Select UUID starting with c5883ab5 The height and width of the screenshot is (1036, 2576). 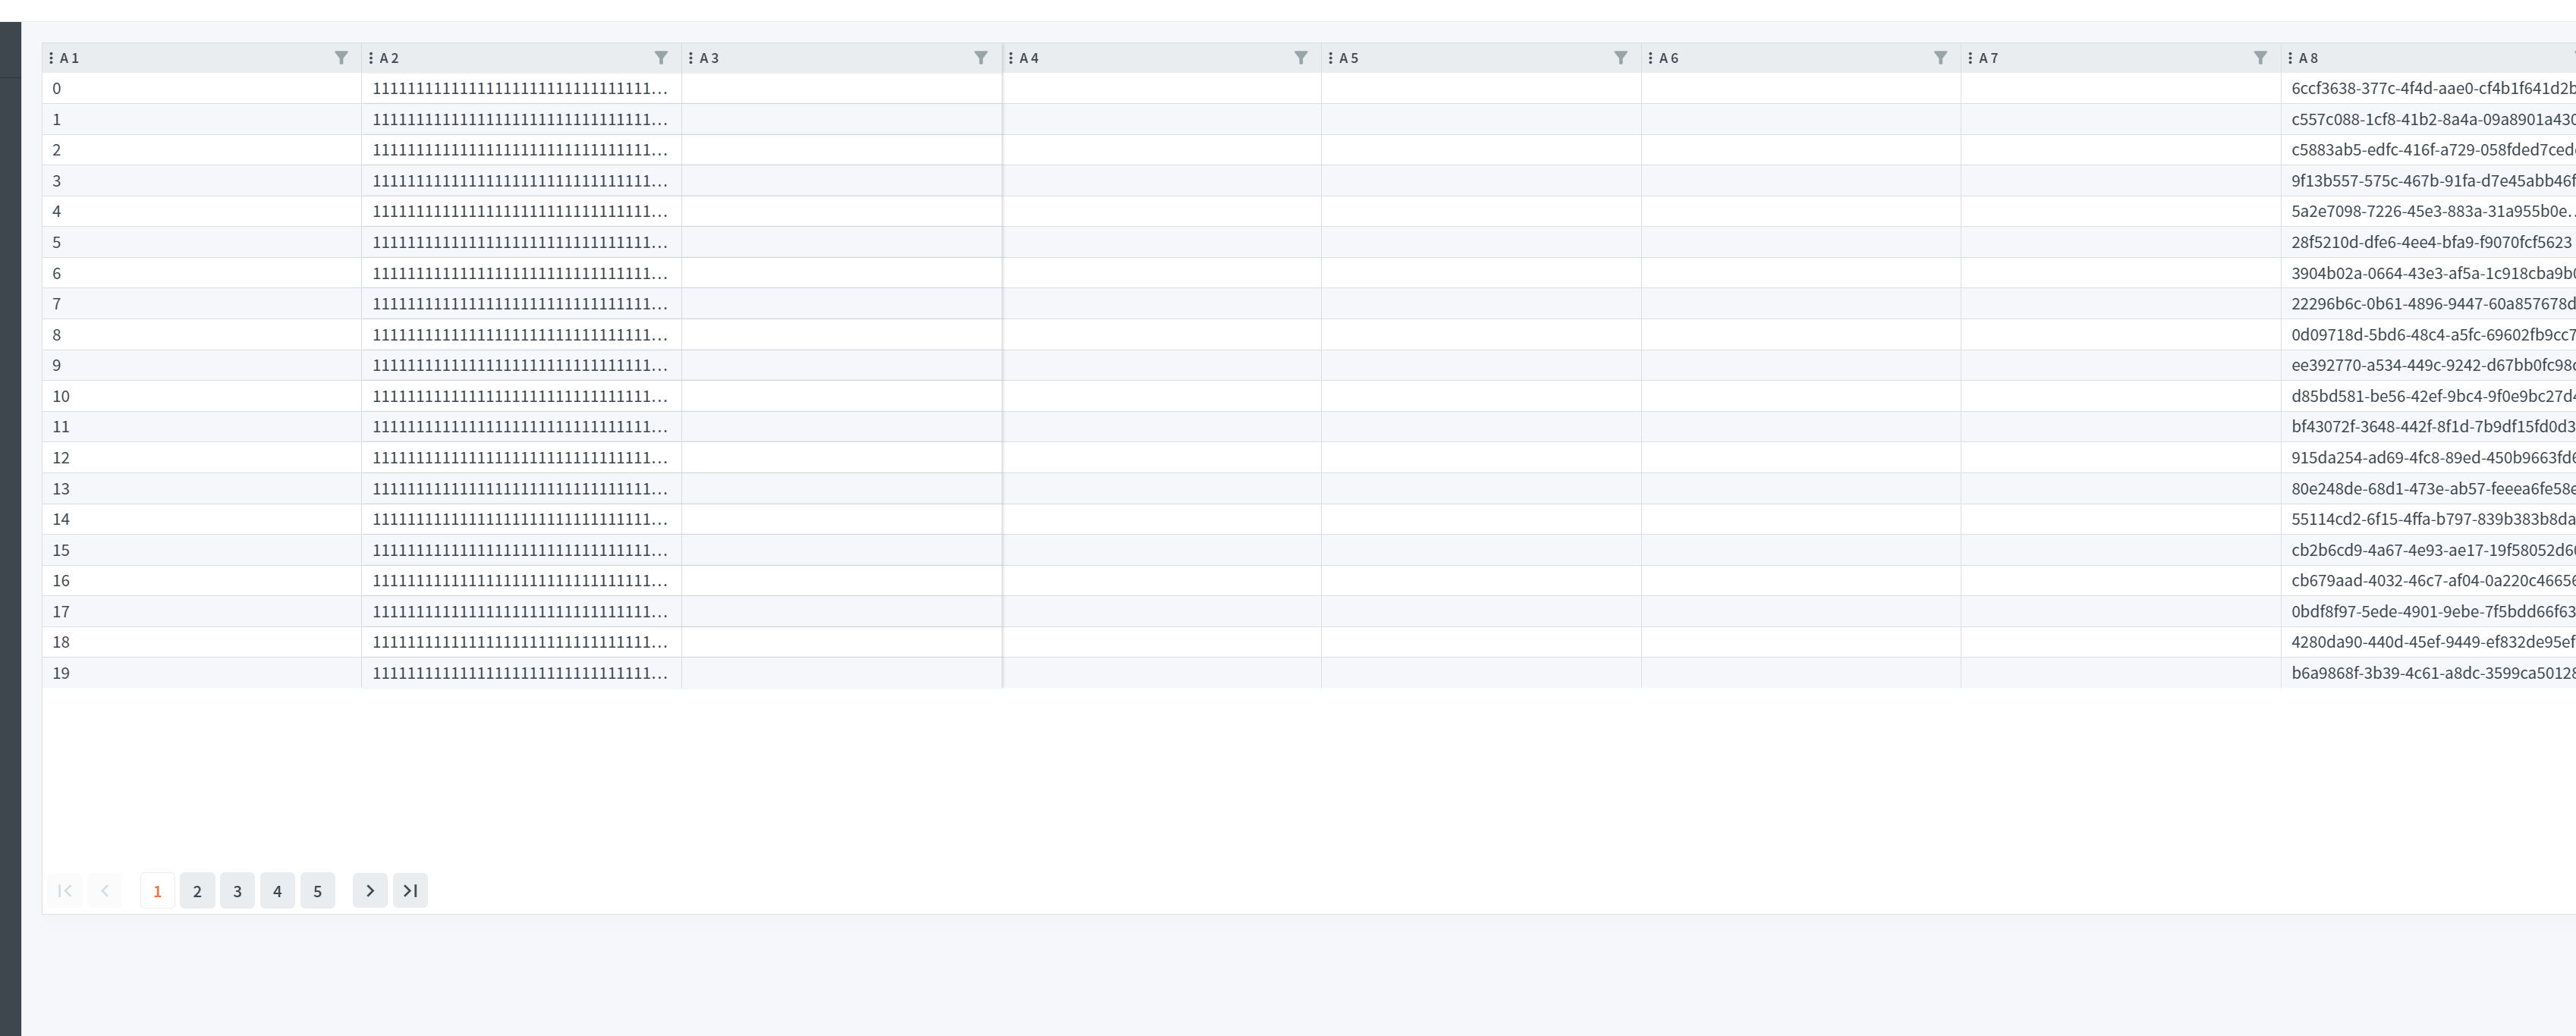[2433, 150]
